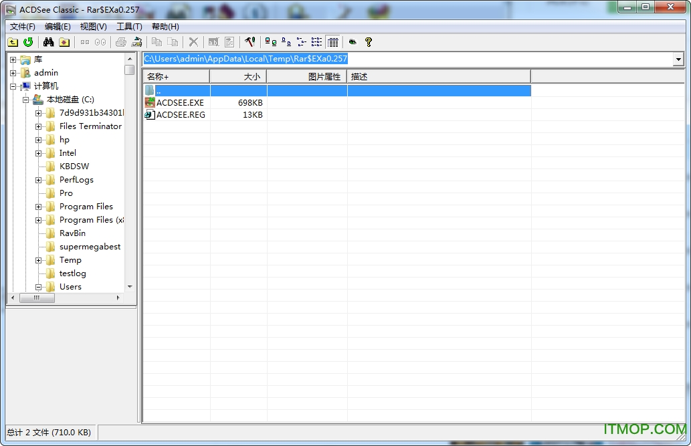Select the Pro folder in tree
The image size is (691, 446).
[66, 193]
